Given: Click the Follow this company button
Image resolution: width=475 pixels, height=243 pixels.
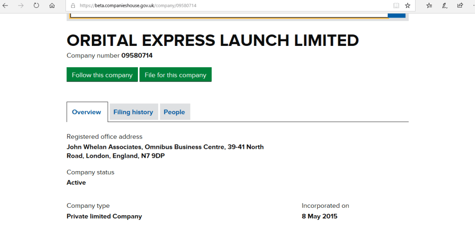Looking at the screenshot, I should pos(102,75).
